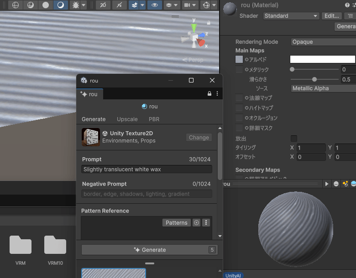
Task: Toggle the 2D view button
Action: [104, 5]
